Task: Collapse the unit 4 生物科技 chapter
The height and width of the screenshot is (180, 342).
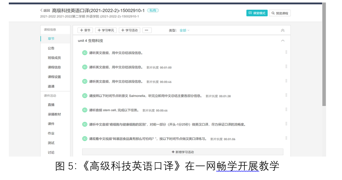Action: 282,41
